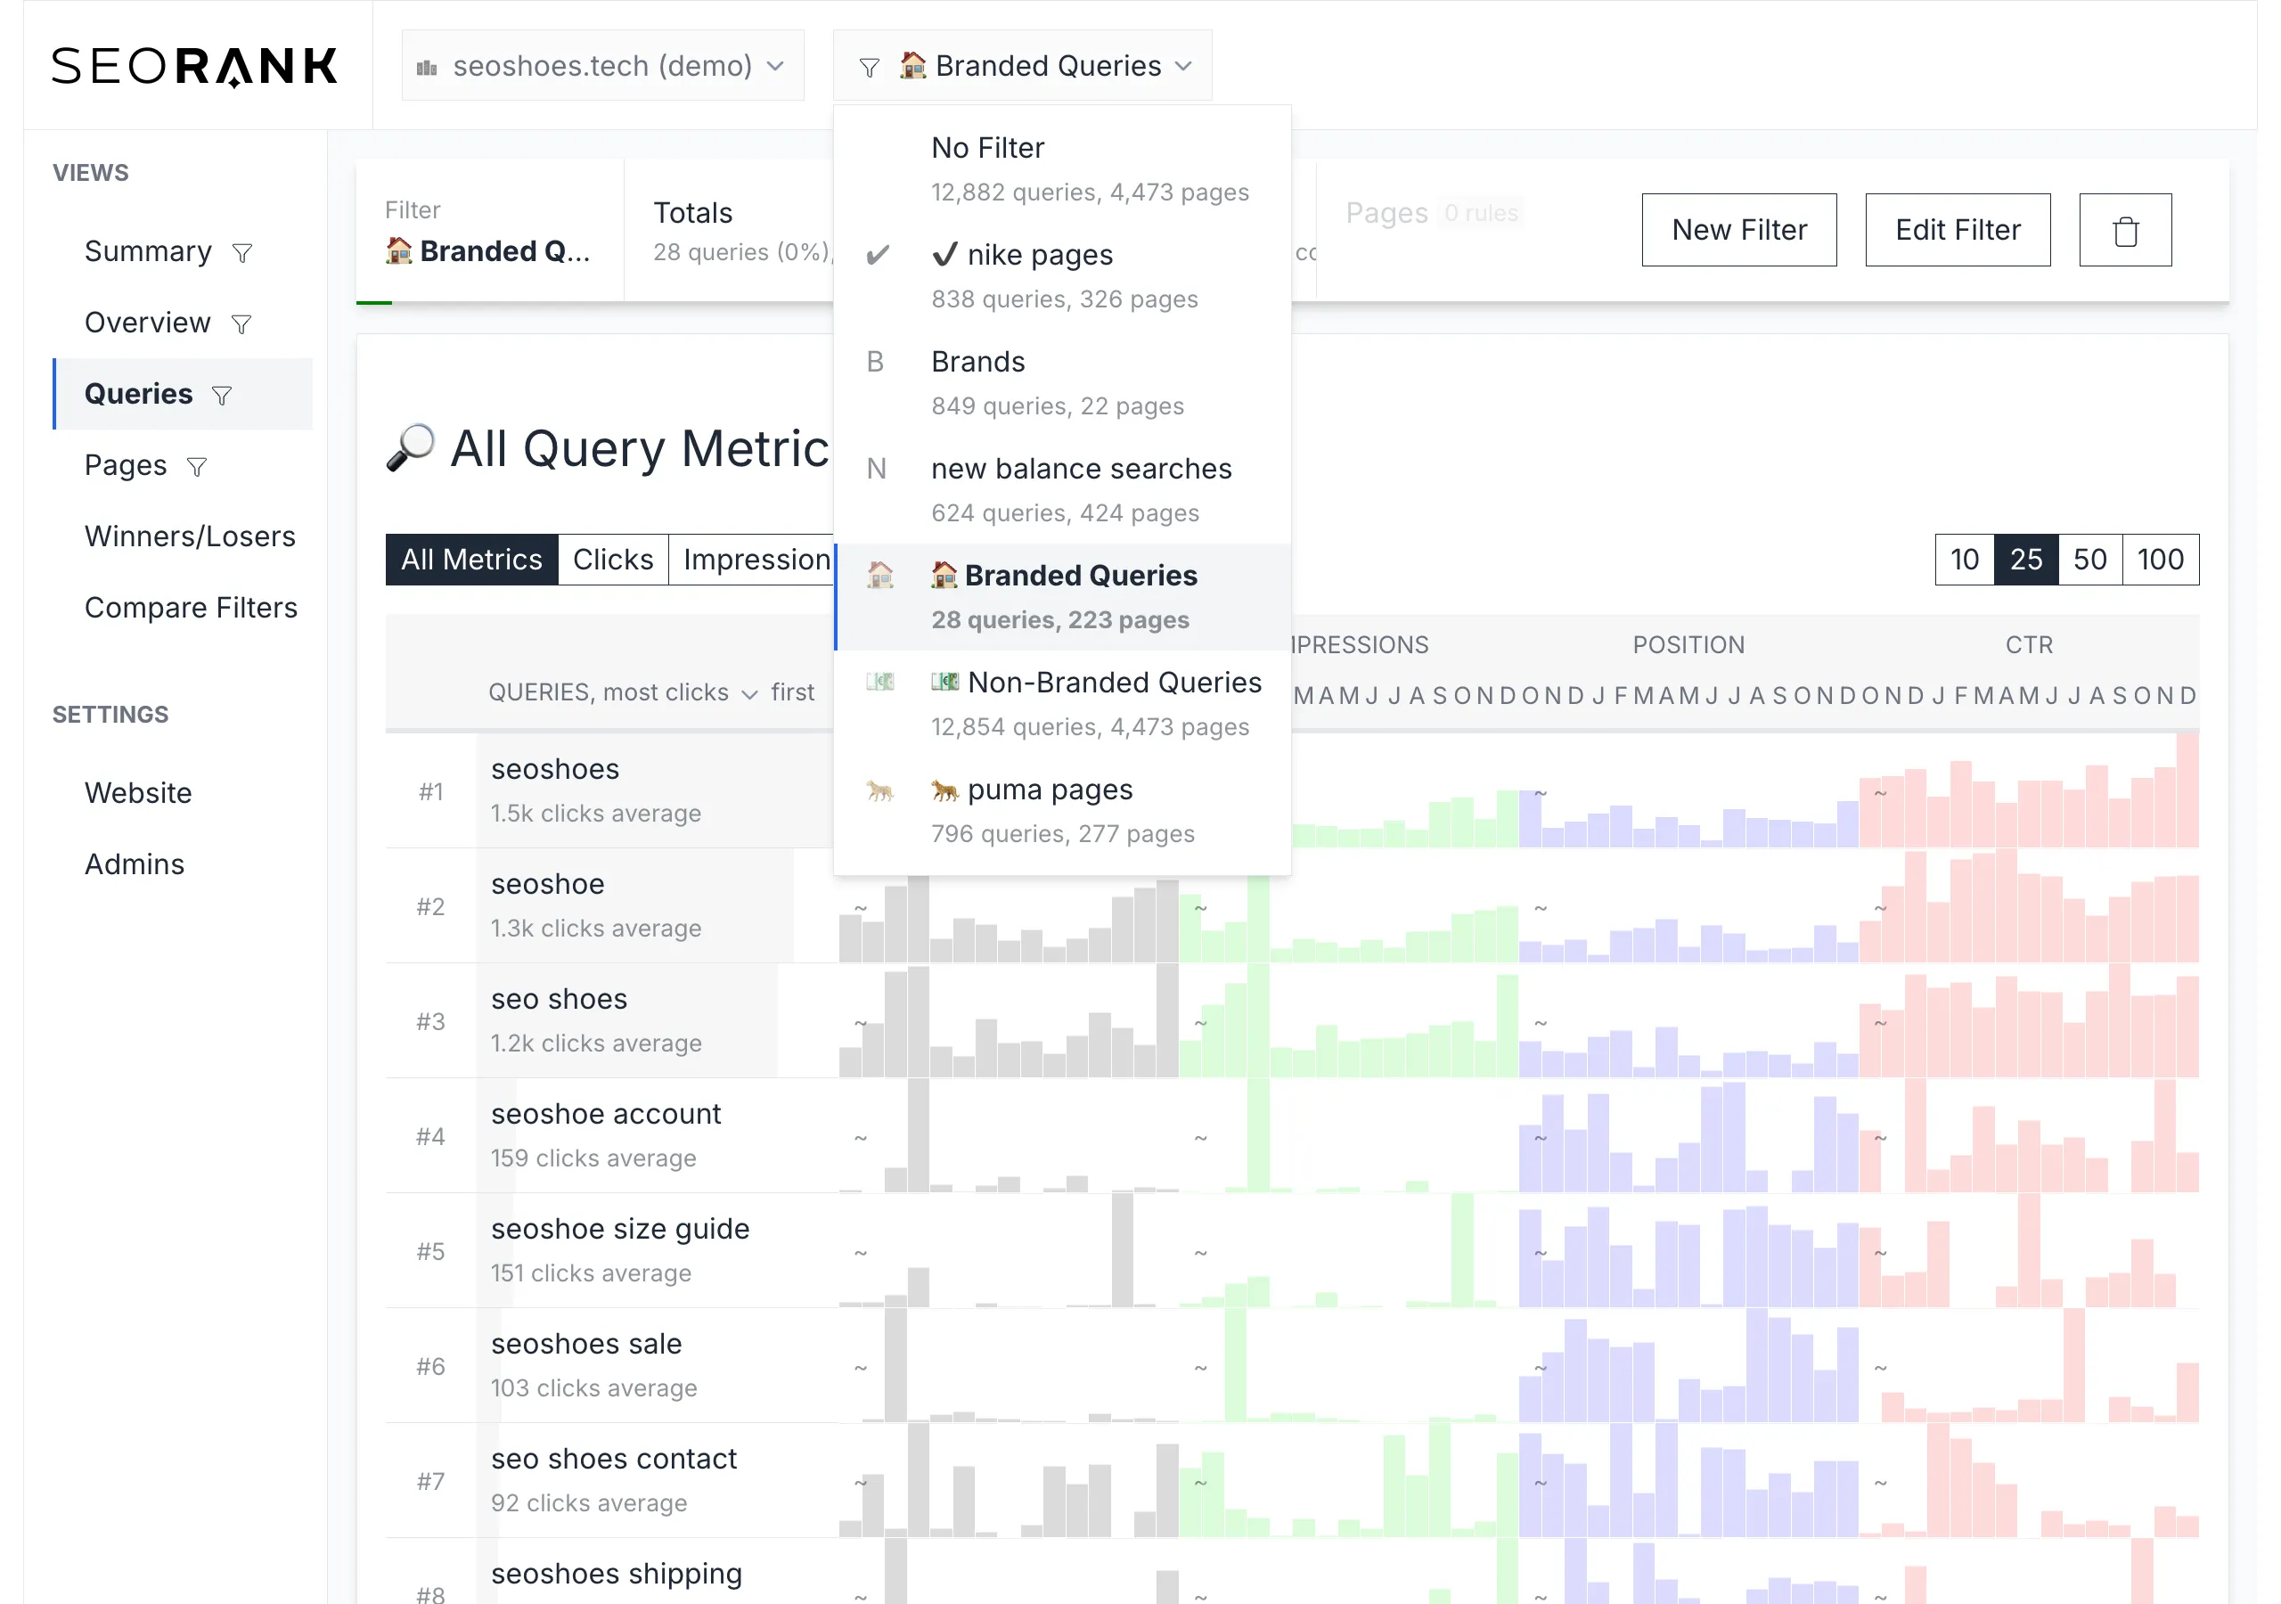
Task: Click the Edit Filter button
Action: (1956, 231)
